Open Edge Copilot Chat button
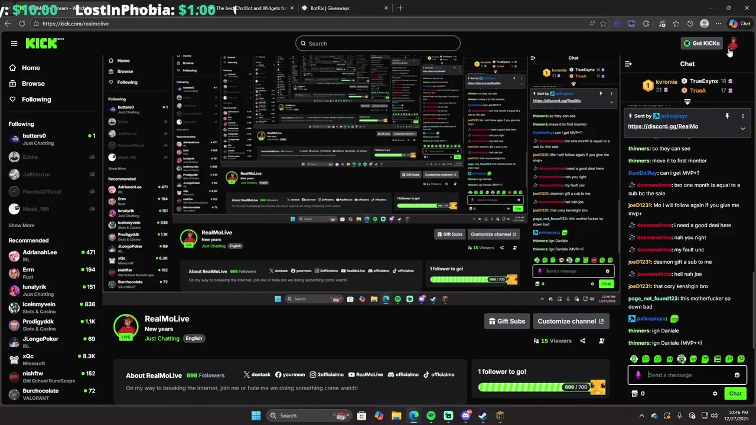The width and height of the screenshot is (756, 425). (739, 24)
